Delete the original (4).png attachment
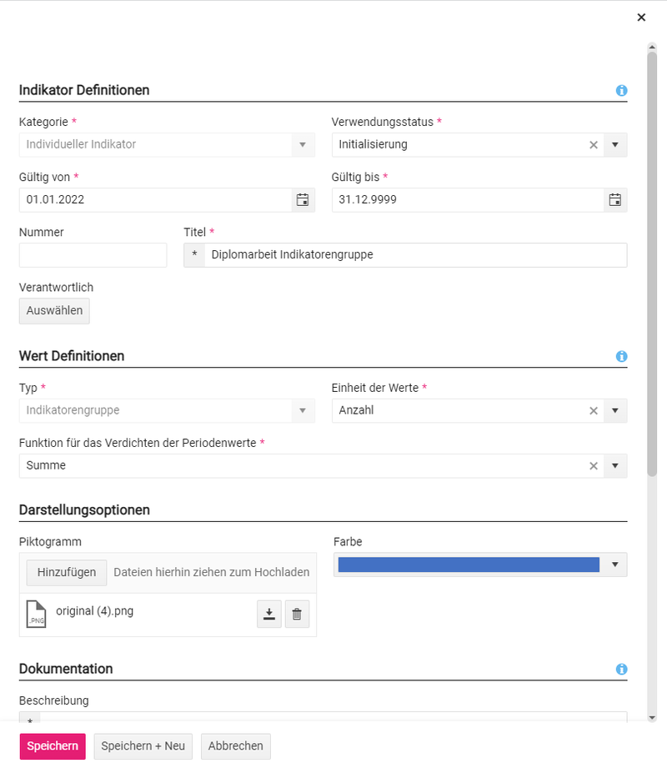Viewport: 667px width, 768px height. tap(297, 615)
